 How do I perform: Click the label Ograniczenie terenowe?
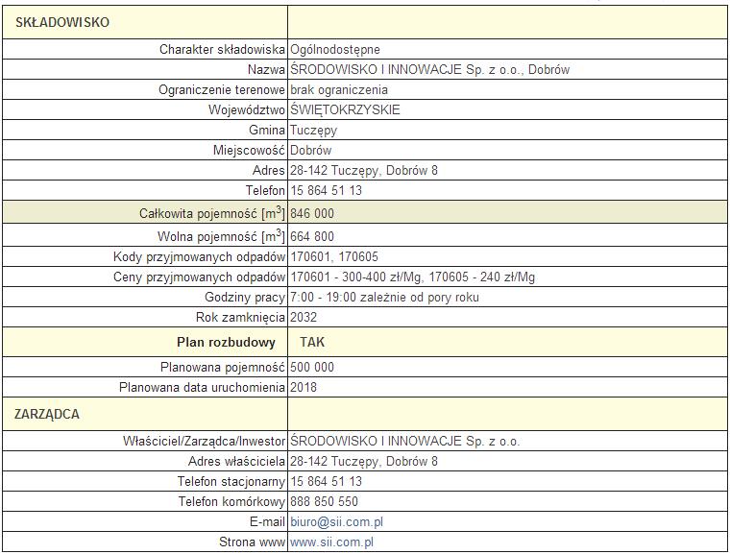pyautogui.click(x=222, y=89)
